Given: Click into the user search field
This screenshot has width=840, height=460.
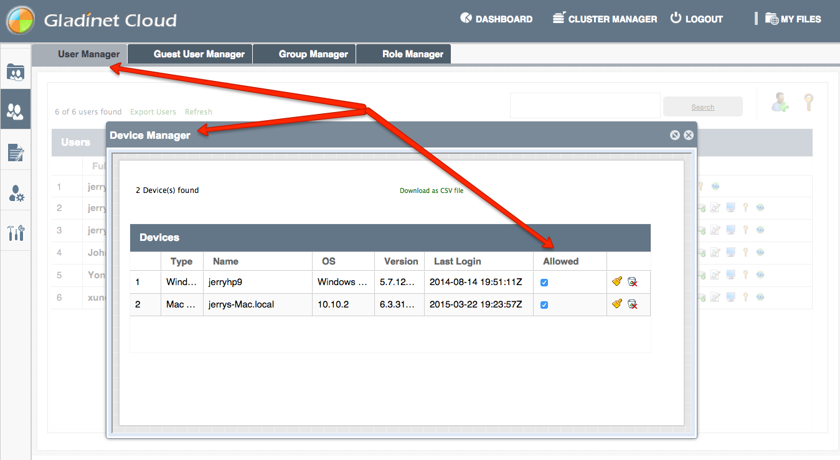Looking at the screenshot, I should [585, 106].
